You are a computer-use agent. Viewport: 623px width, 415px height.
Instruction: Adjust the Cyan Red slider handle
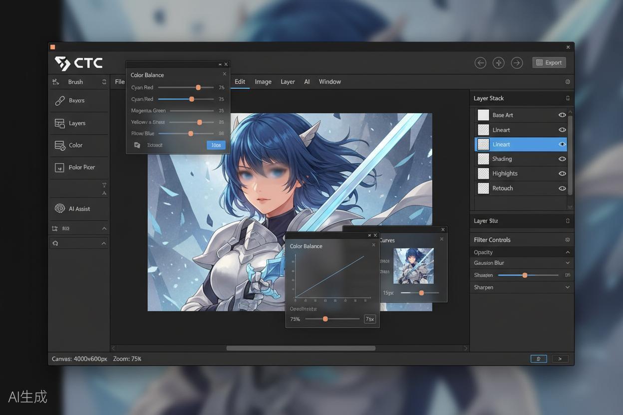coord(198,88)
